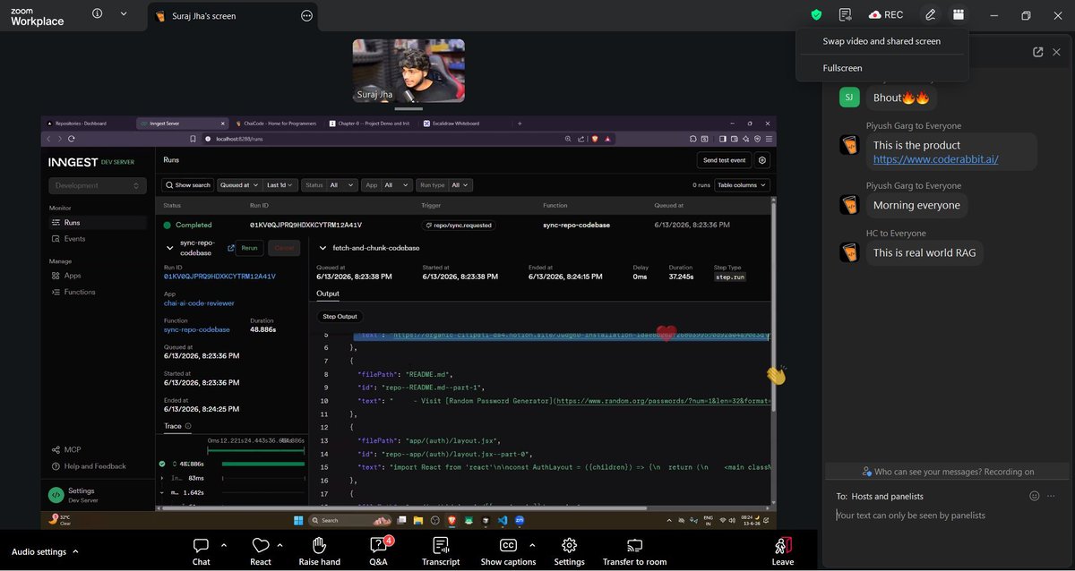This screenshot has width=1075, height=571.
Task: Open emoji picker in chat input
Action: [1035, 496]
